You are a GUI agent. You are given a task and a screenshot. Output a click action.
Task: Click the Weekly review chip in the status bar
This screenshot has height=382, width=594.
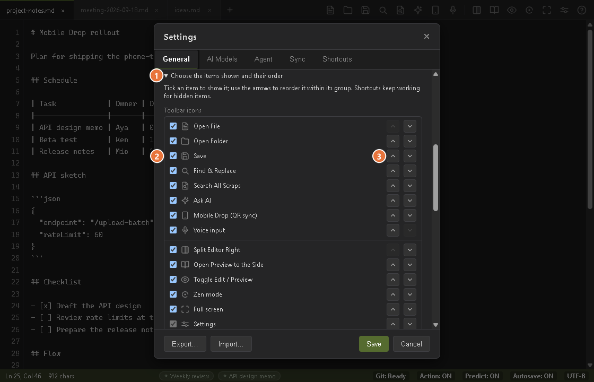[x=186, y=376]
